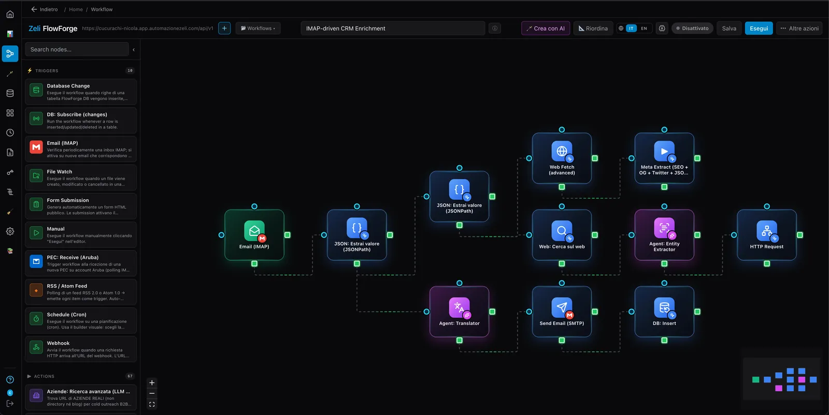Viewport: 829px width, 415px height.
Task: Open the database cylinder sidebar icon
Action: [10, 93]
